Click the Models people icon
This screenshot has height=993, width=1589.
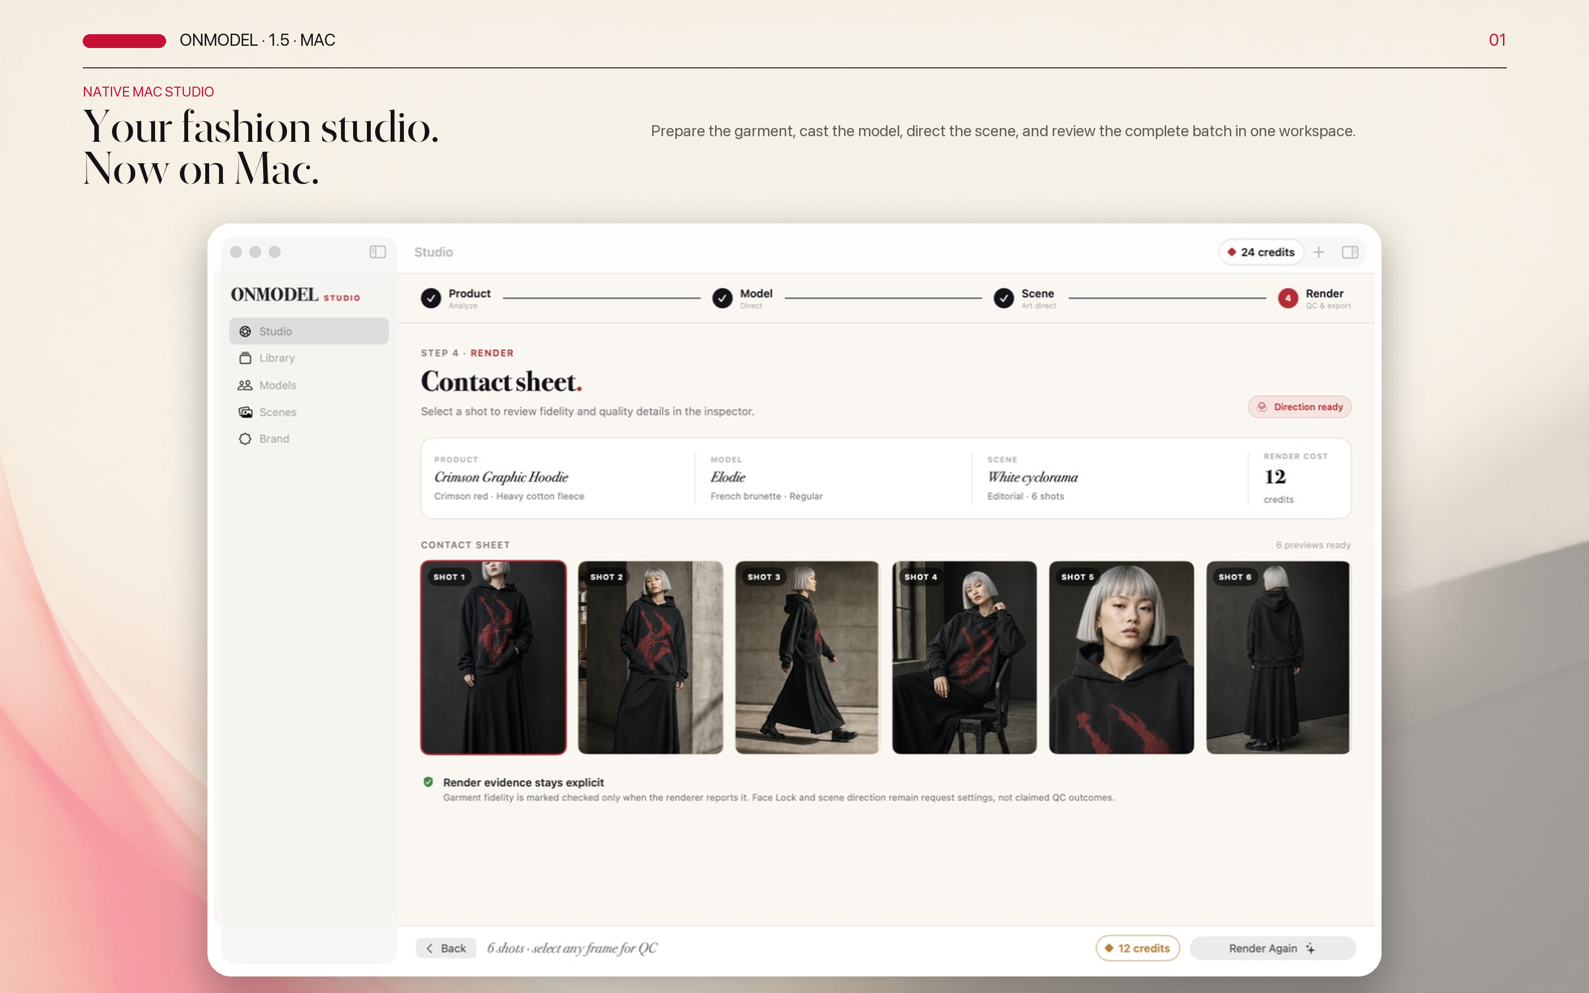point(245,385)
